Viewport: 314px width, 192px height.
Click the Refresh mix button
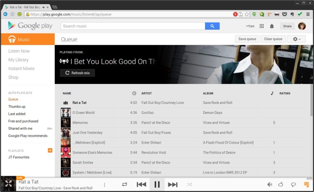77,73
